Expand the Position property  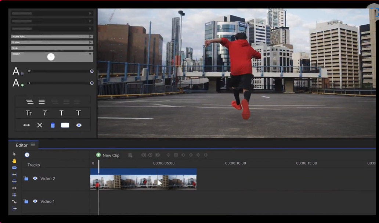coord(90,42)
